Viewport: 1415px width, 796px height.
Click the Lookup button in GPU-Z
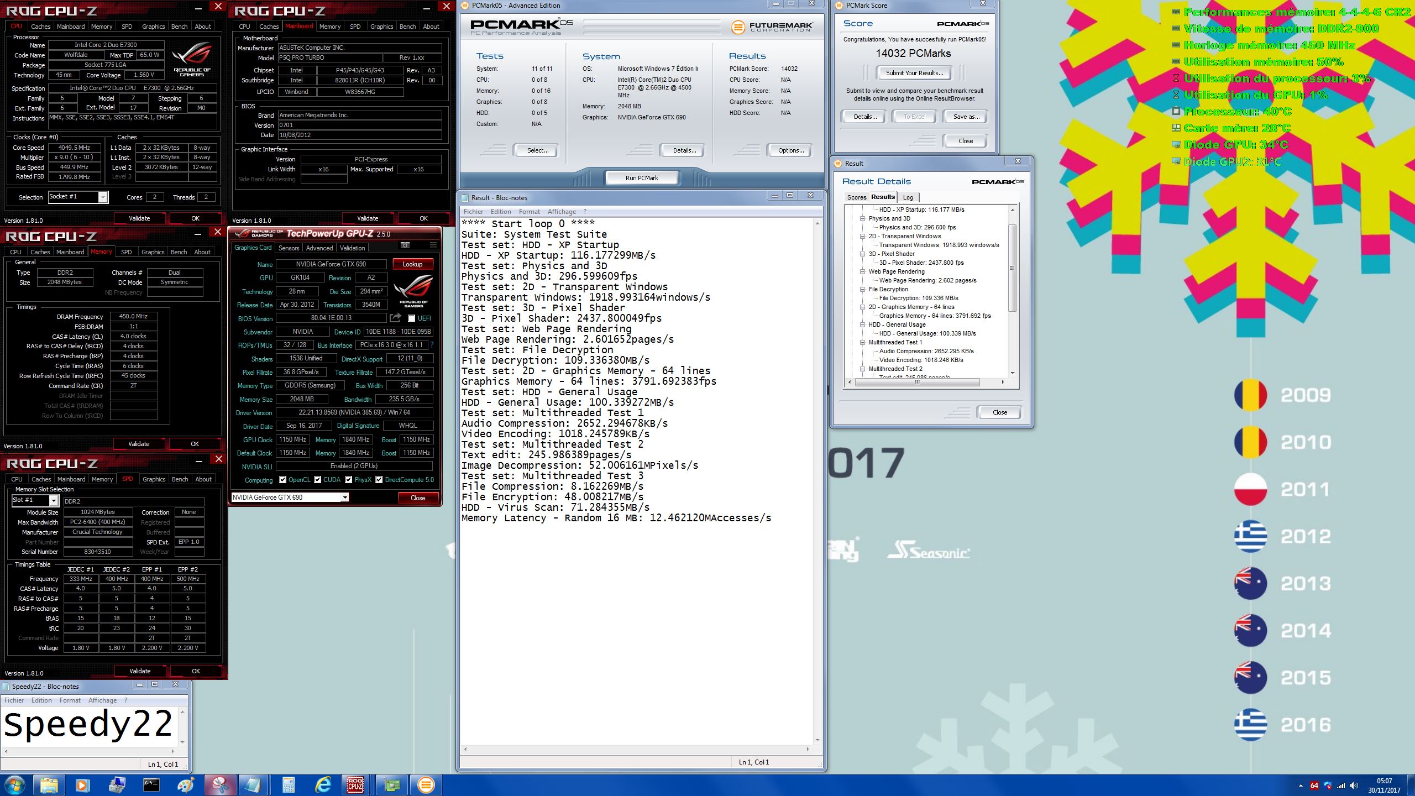click(412, 264)
